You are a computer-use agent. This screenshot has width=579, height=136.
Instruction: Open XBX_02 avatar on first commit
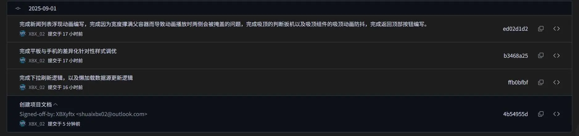pyautogui.click(x=23, y=33)
